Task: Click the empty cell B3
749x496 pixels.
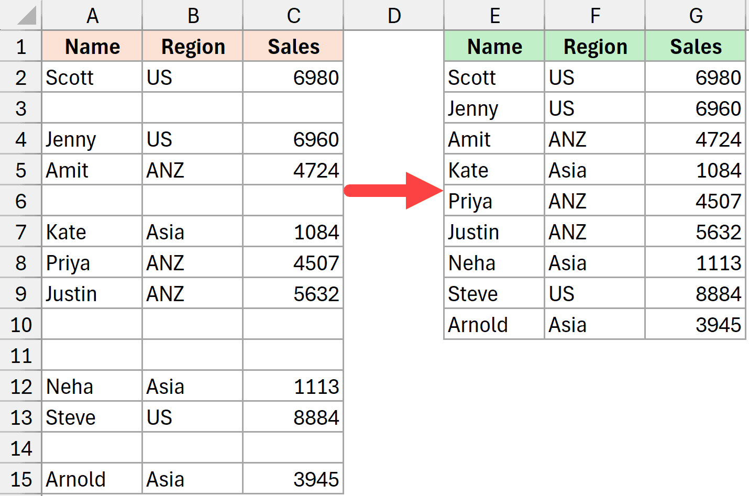Action: (192, 108)
